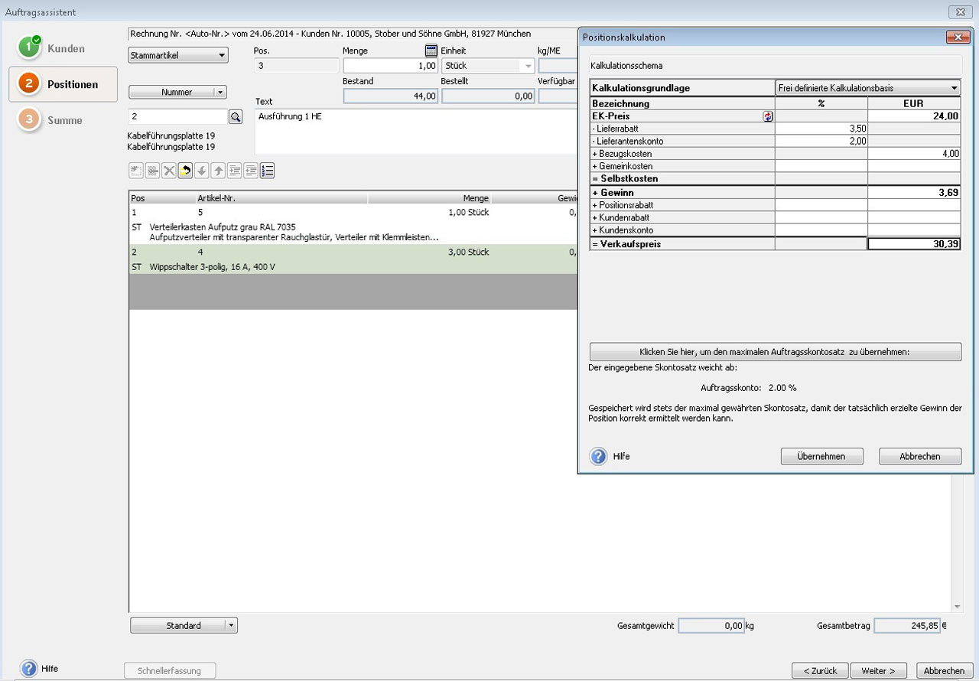
Task: Click the insert position icon in the positions toolbar
Action: (x=153, y=171)
